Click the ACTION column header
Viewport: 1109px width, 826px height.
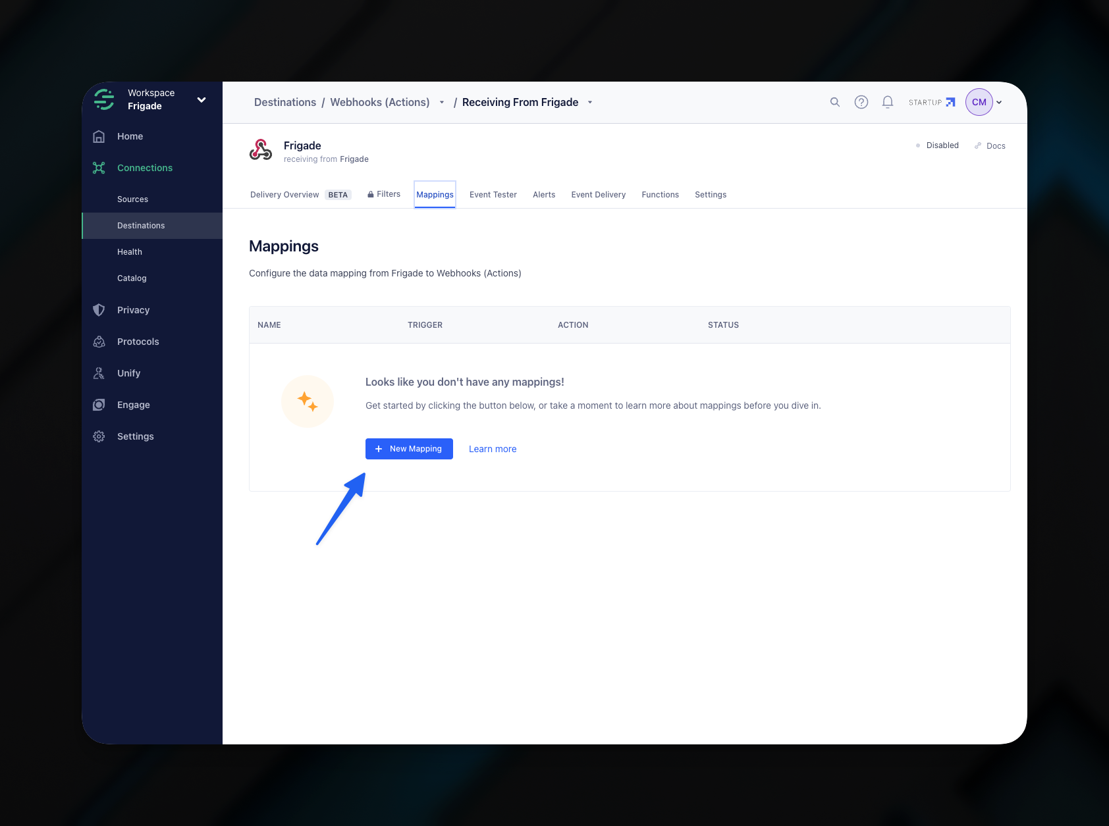(573, 325)
